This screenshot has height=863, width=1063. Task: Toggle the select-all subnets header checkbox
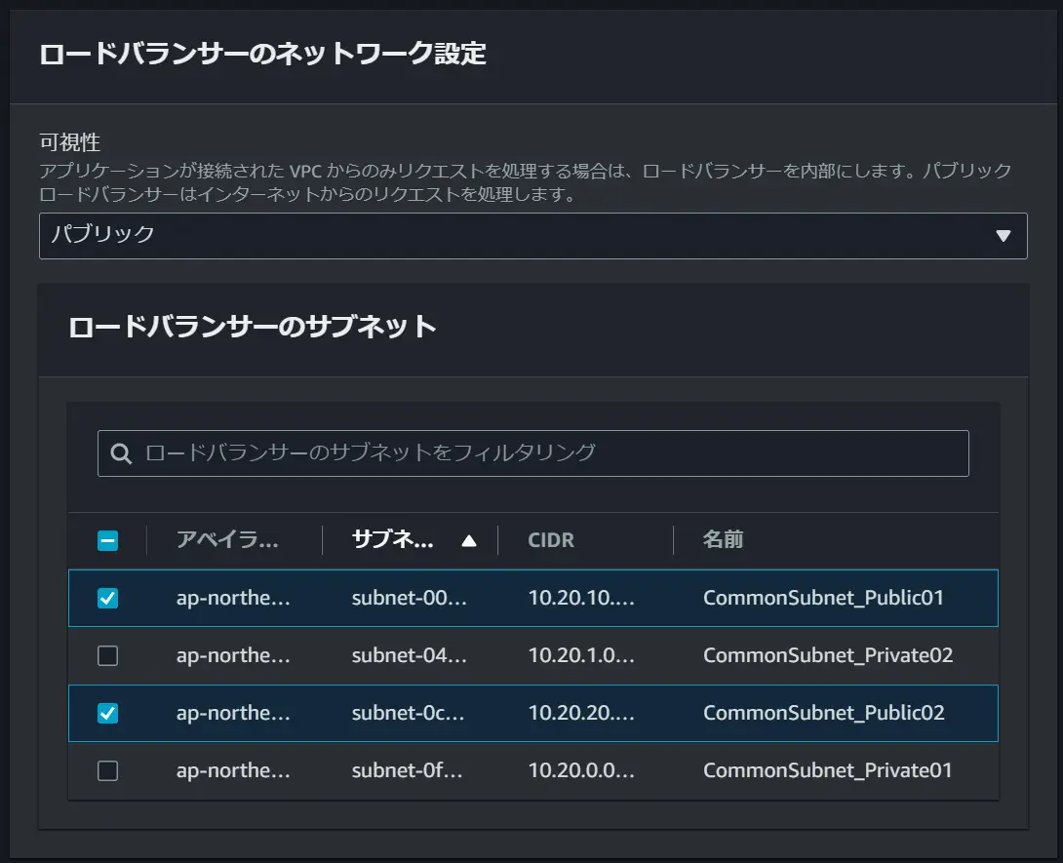pyautogui.click(x=108, y=540)
